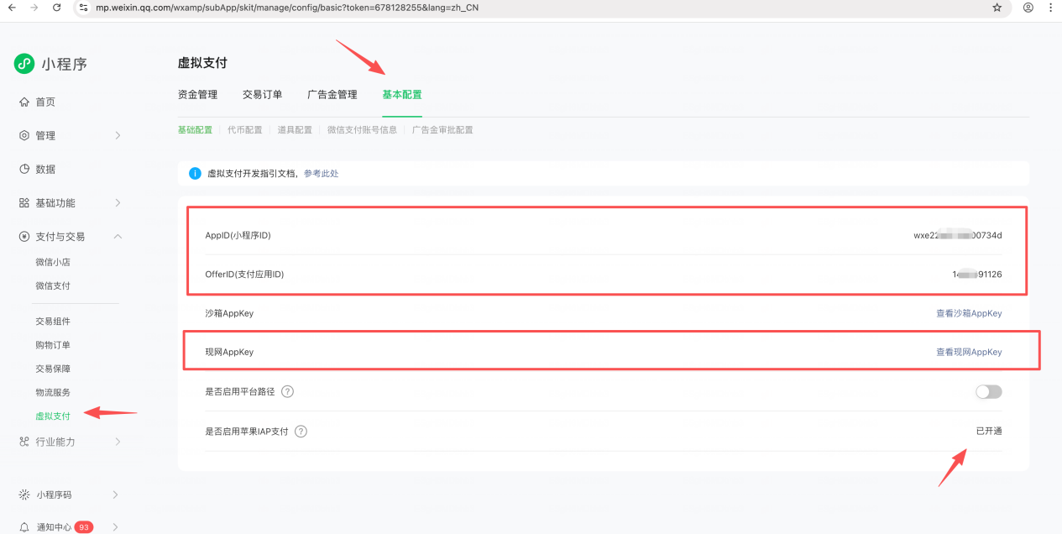The image size is (1062, 534).
Task: Click the 参考此处 documentation link
Action: pos(322,174)
